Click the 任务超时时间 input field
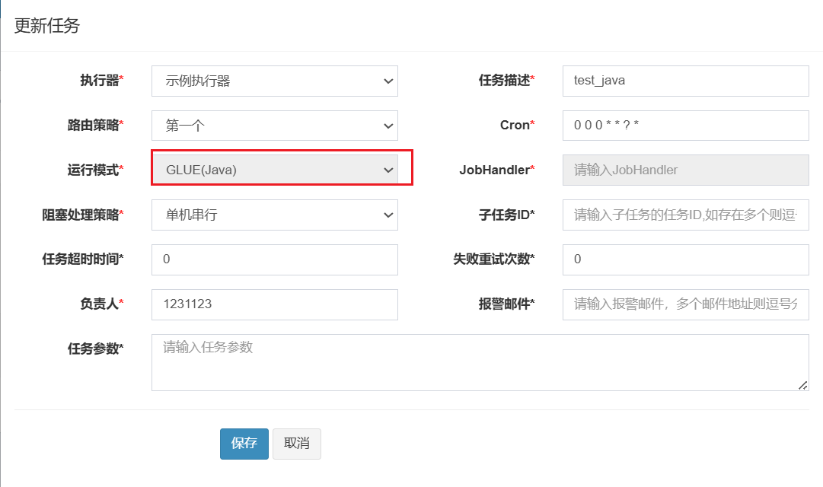The height and width of the screenshot is (487, 823). click(274, 259)
